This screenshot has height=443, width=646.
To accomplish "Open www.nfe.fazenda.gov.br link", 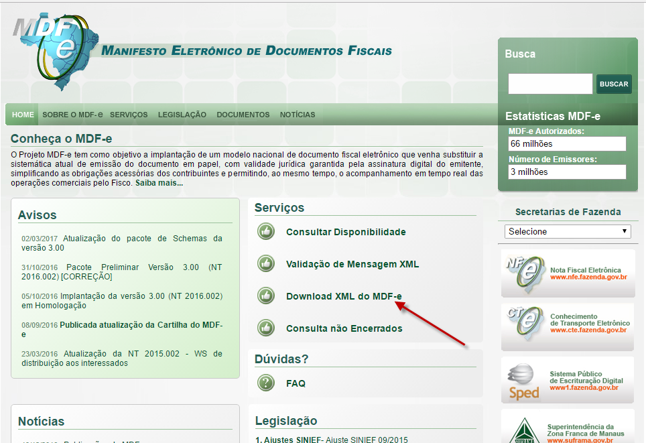I will pyautogui.click(x=589, y=277).
